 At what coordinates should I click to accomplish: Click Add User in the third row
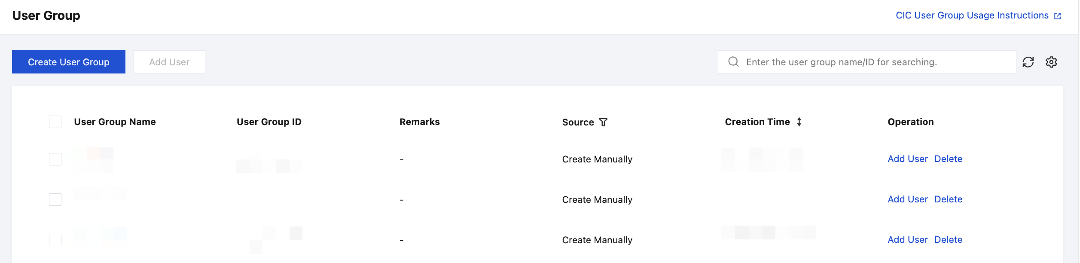[908, 240]
